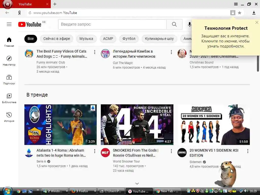Image resolution: width=260 pixels, height=195 pixels.
Task: Select the Музыка filter chip
Action: [86, 39]
